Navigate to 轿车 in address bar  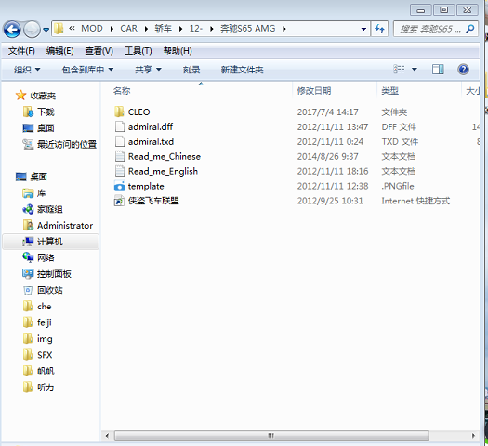click(x=163, y=29)
